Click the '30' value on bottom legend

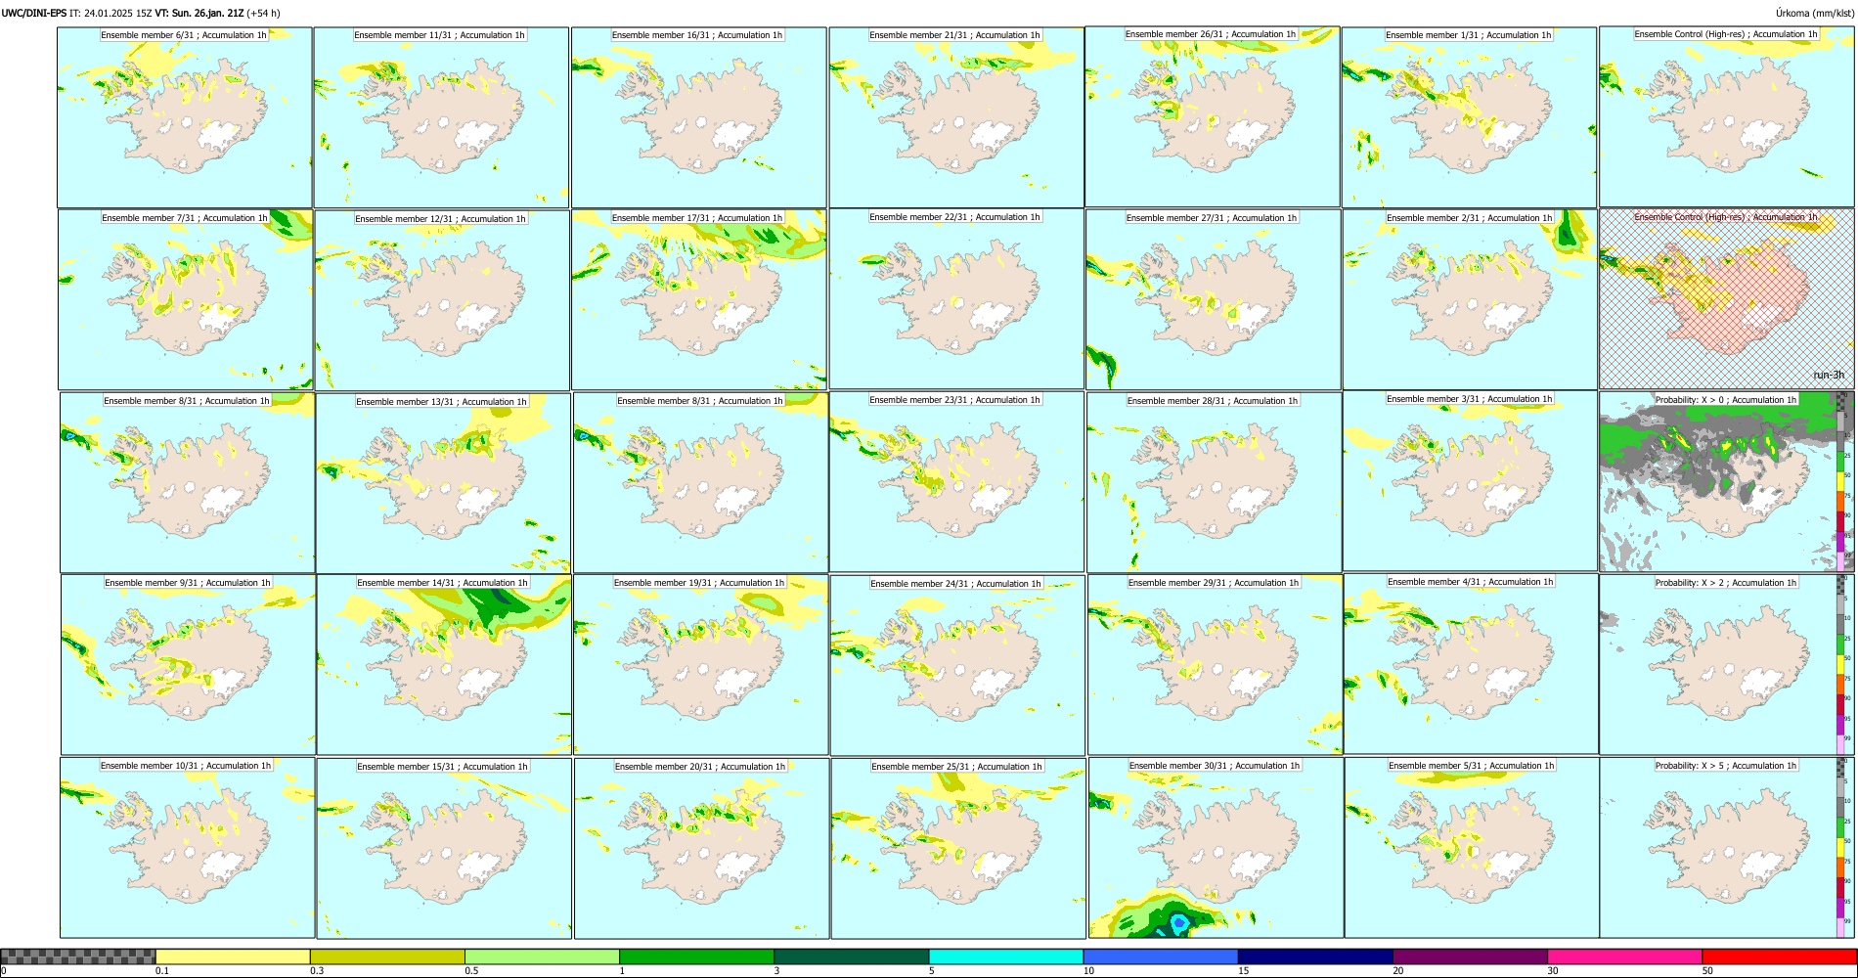point(1553,971)
